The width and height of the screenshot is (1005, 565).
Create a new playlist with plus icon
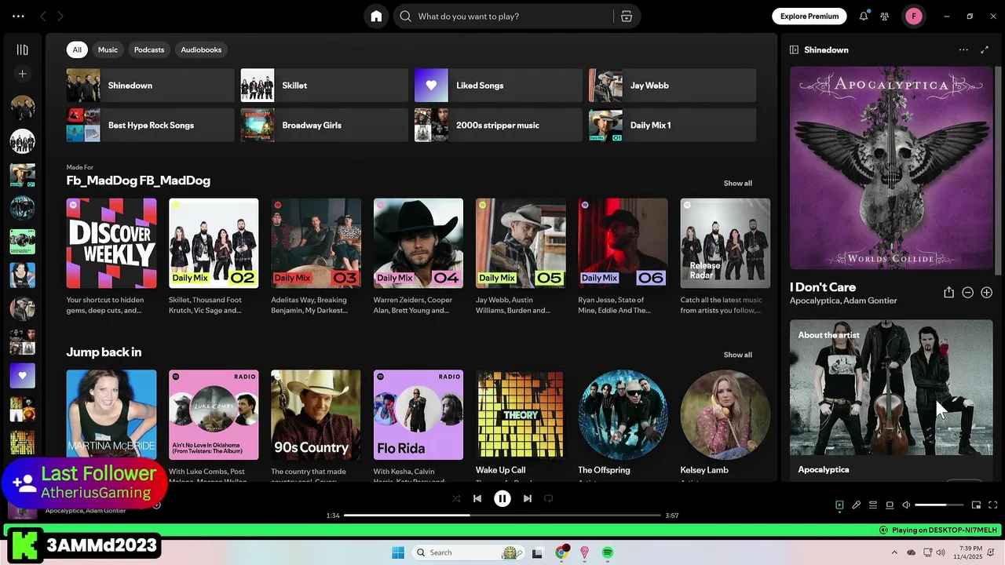click(x=22, y=74)
